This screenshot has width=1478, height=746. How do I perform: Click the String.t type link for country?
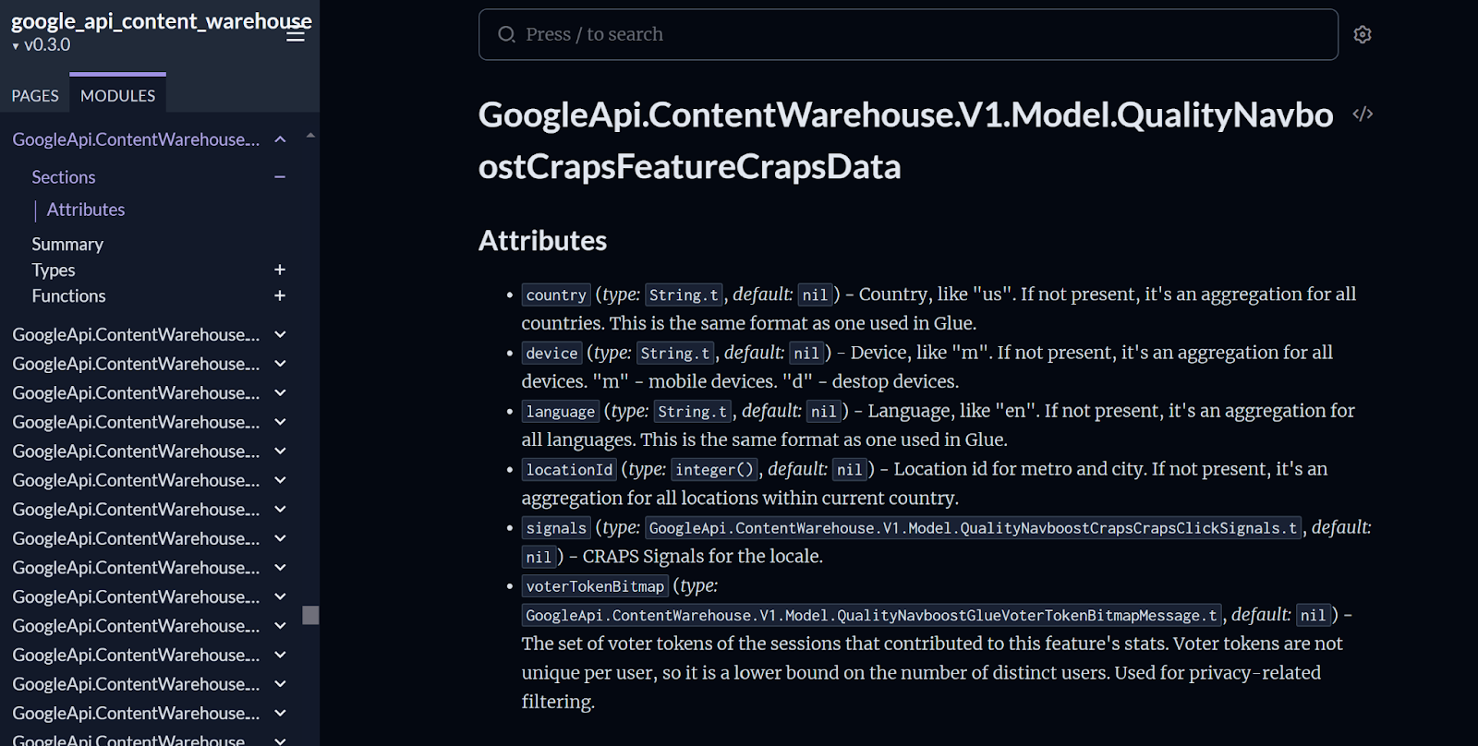click(x=684, y=295)
